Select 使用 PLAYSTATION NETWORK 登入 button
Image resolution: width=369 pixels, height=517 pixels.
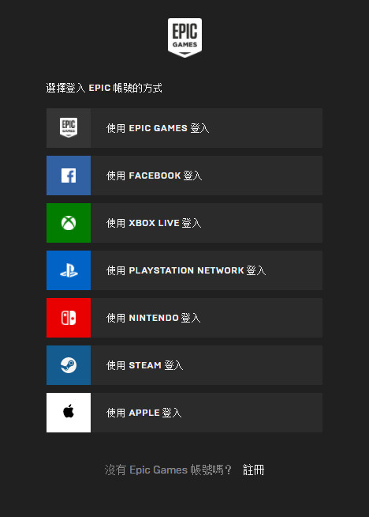pyautogui.click(x=186, y=270)
